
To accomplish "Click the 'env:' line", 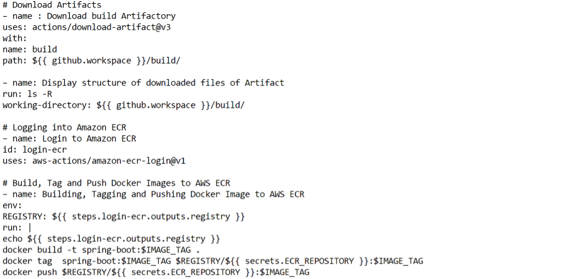I will (12, 205).
